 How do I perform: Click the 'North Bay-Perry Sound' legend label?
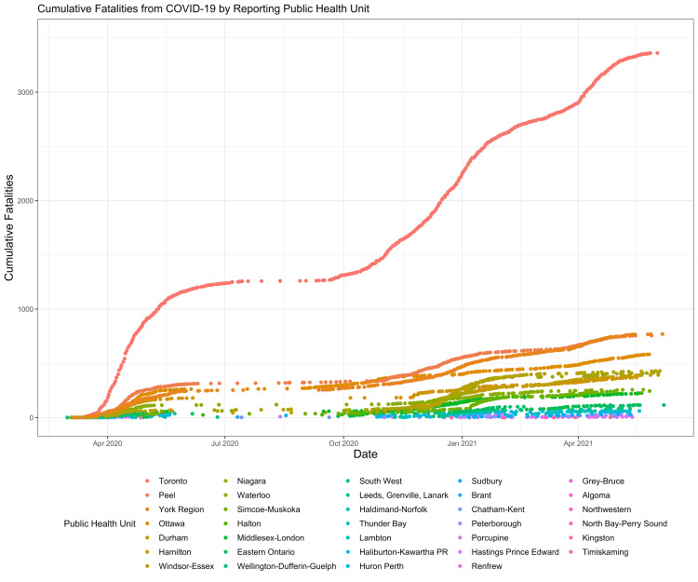click(x=624, y=523)
